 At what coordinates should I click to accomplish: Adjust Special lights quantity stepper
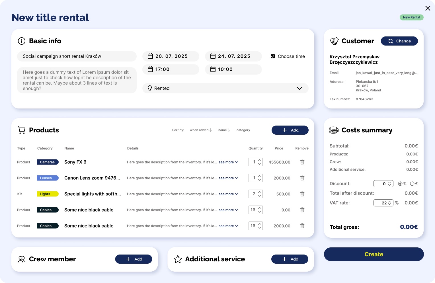260,194
